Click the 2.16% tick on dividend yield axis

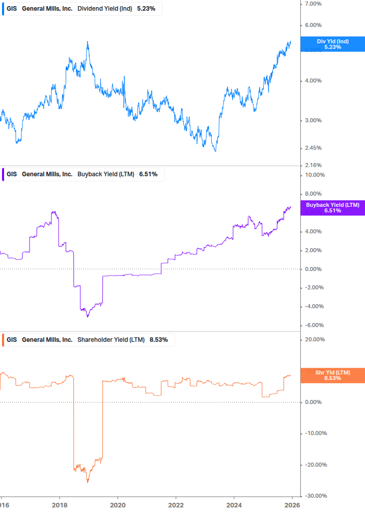click(313, 165)
